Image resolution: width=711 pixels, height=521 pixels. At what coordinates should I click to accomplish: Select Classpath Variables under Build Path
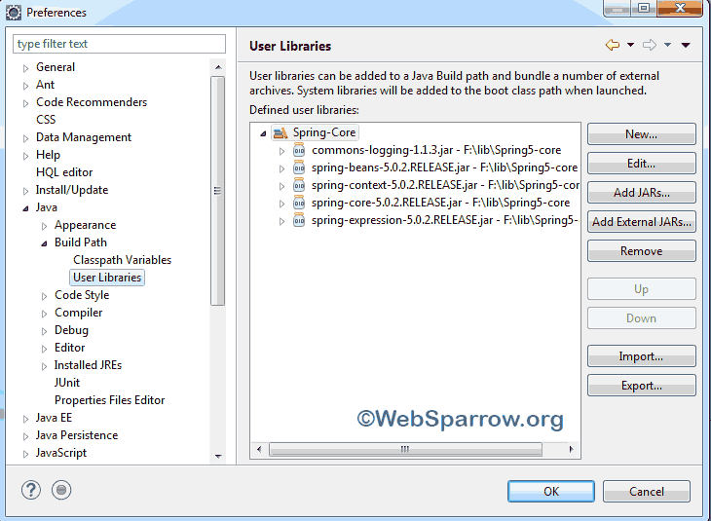[x=123, y=260]
